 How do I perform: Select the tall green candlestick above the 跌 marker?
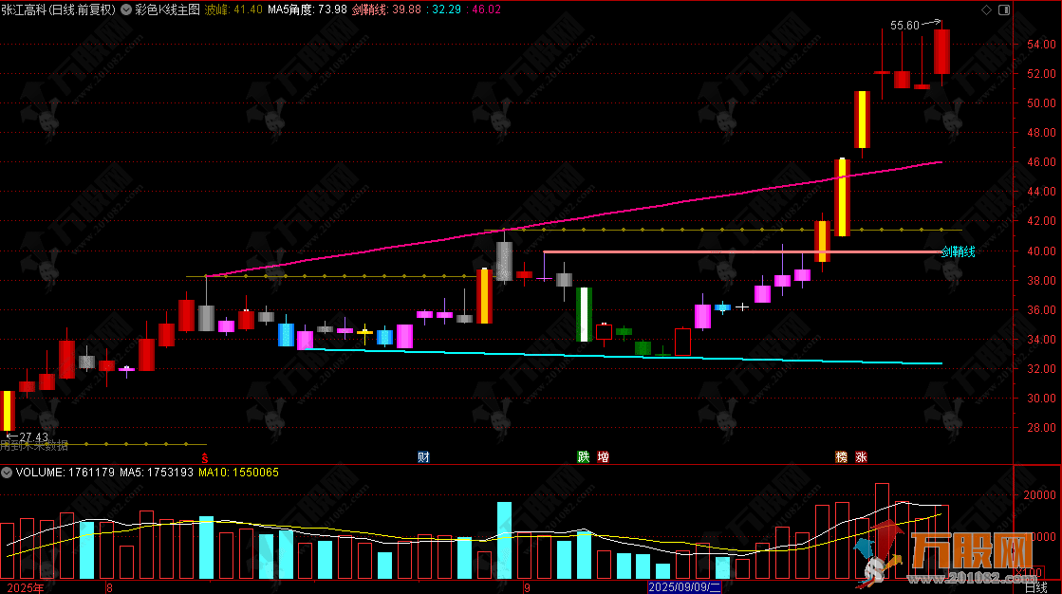(584, 314)
